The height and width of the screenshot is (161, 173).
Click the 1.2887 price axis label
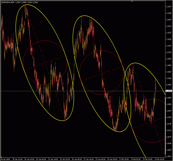click(x=169, y=98)
